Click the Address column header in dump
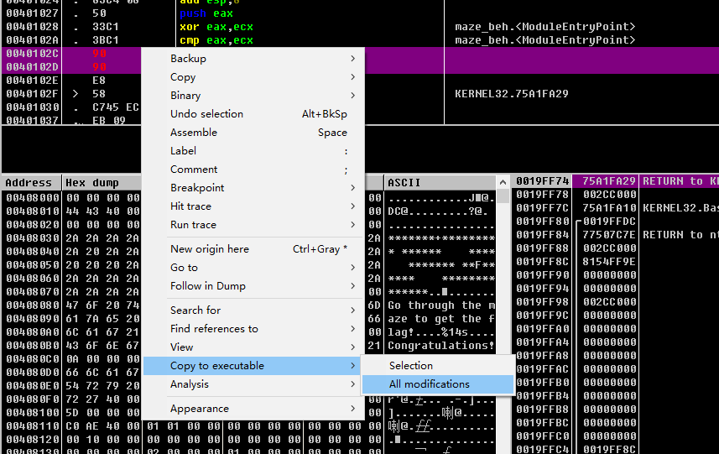Screen dimensions: 719x454 (29, 183)
